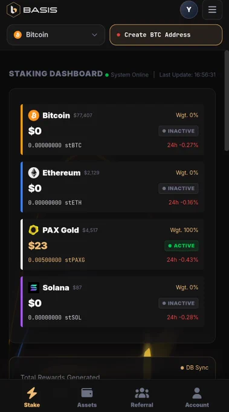Open the Assets wallet tab
Screen dimensions: 229x412
(87, 397)
